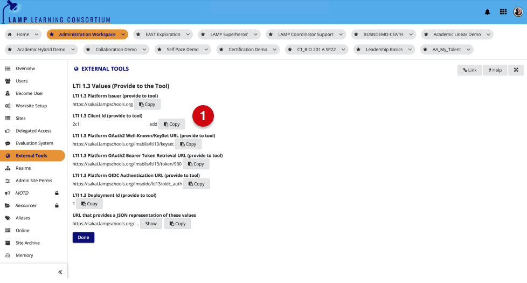The image size is (527, 283).
Task: Open Admin Site Perms in the sidebar
Action: (34, 181)
